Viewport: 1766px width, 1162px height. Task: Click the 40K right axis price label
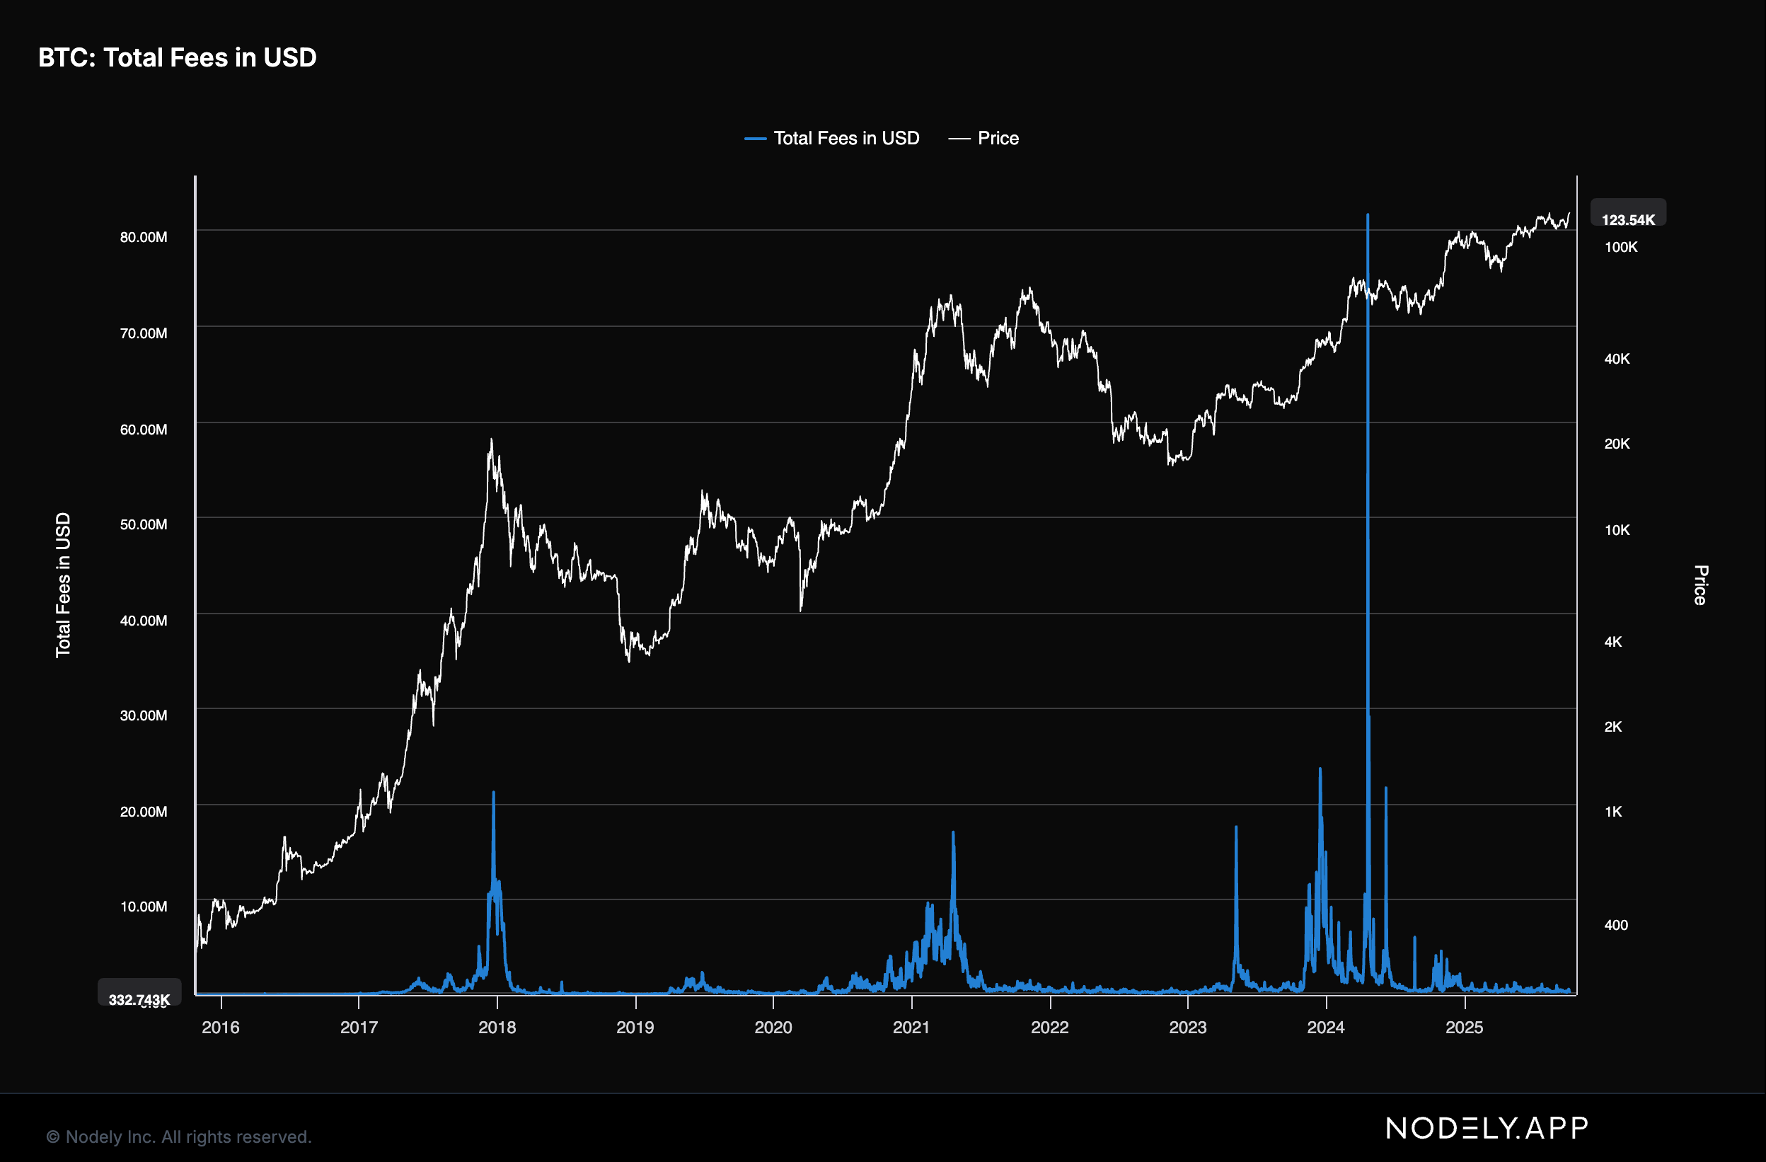tap(1617, 358)
